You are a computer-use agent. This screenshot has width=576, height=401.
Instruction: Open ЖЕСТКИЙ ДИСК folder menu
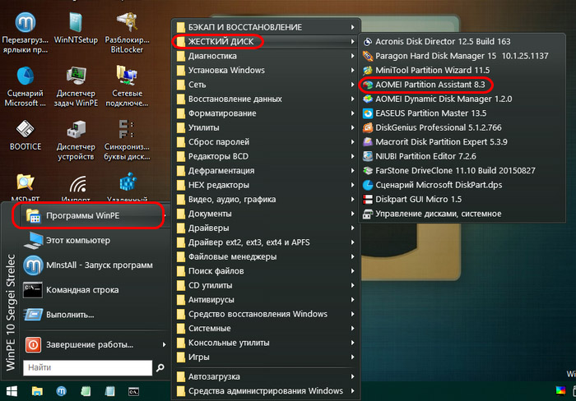266,41
